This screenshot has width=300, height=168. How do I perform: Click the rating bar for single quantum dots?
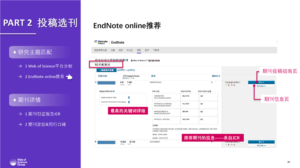coord(129,97)
